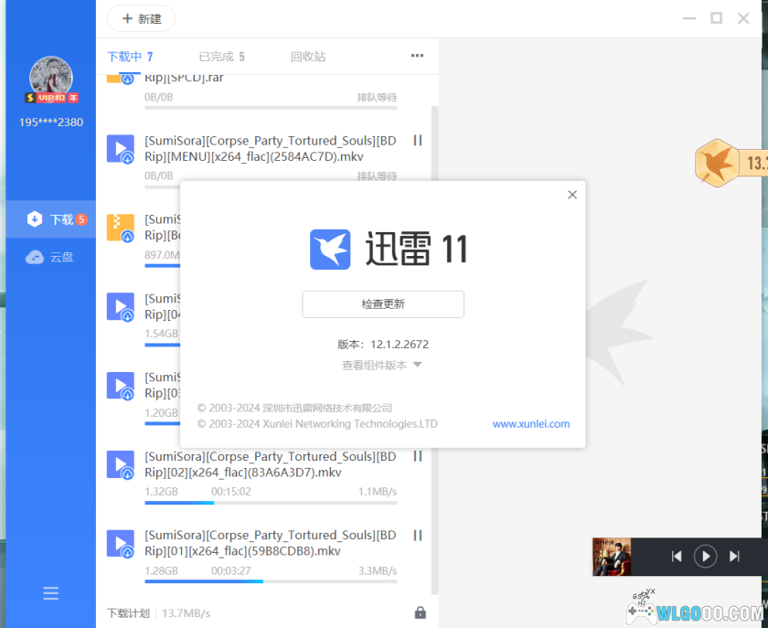Pause the [02][x264_flac] download task
Image resolution: width=768 pixels, height=628 pixels.
tap(417, 456)
